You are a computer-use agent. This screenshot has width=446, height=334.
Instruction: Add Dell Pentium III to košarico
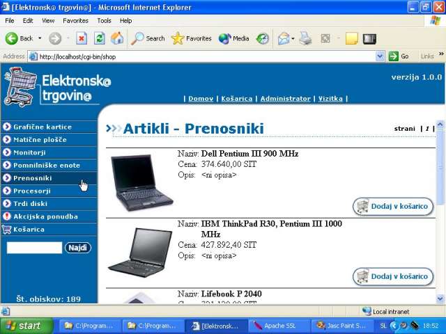[x=393, y=206]
